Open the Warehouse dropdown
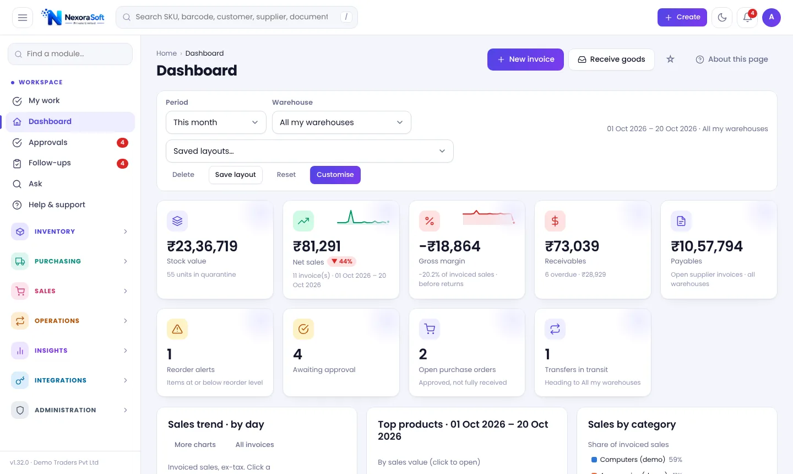 pos(341,122)
